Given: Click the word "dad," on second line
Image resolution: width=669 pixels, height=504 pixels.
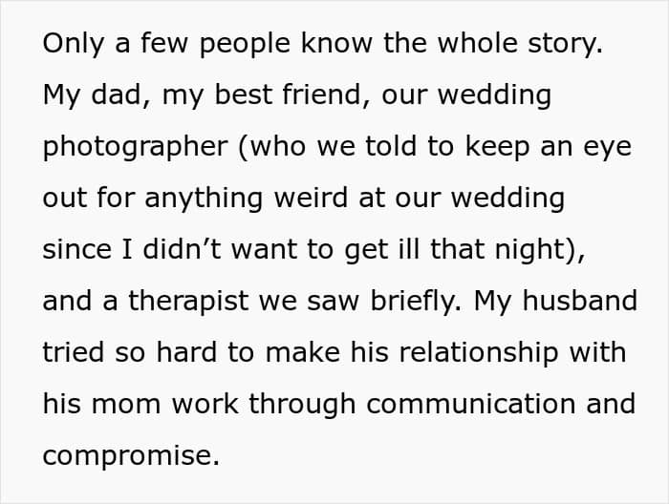Looking at the screenshot, I should tap(116, 95).
